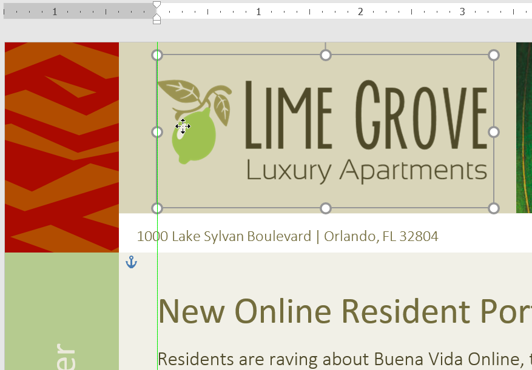Click the Luxury Apartments subtitle
Viewport: 532px width, 370px height.
coord(366,171)
